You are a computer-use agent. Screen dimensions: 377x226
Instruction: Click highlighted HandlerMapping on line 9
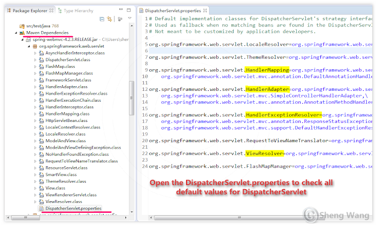[x=267, y=70]
